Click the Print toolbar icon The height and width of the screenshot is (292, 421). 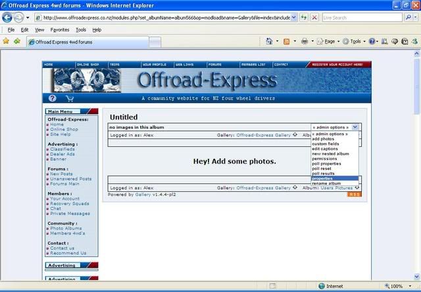[x=305, y=41]
